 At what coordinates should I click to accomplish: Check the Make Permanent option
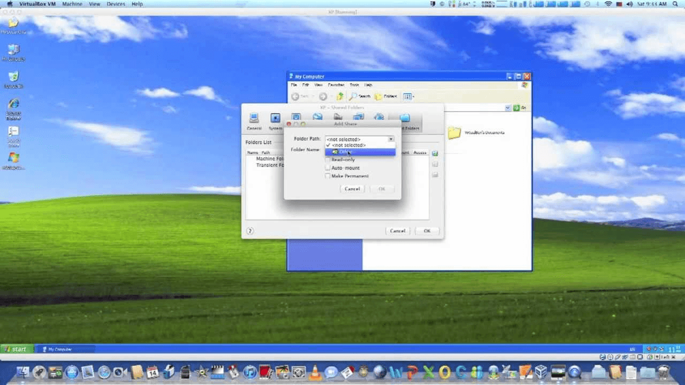(328, 176)
